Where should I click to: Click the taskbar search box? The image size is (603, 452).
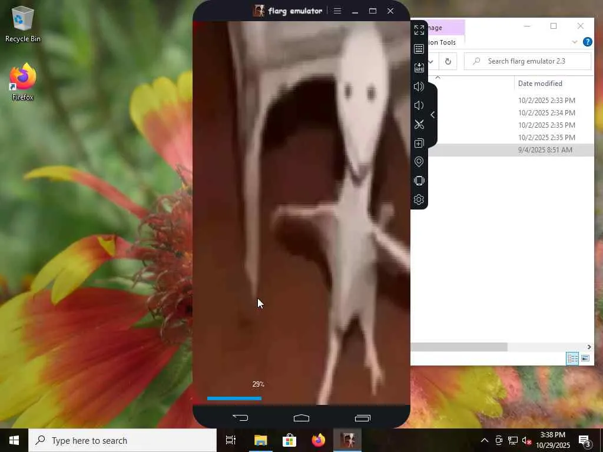pyautogui.click(x=122, y=440)
